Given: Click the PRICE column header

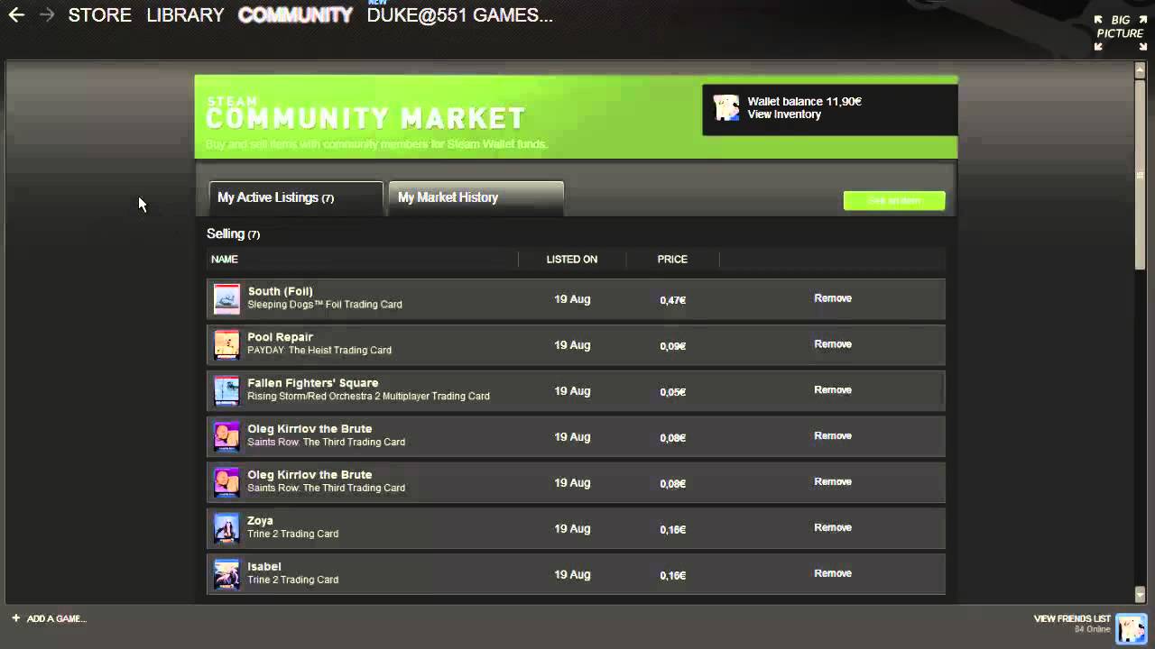Looking at the screenshot, I should pyautogui.click(x=672, y=260).
